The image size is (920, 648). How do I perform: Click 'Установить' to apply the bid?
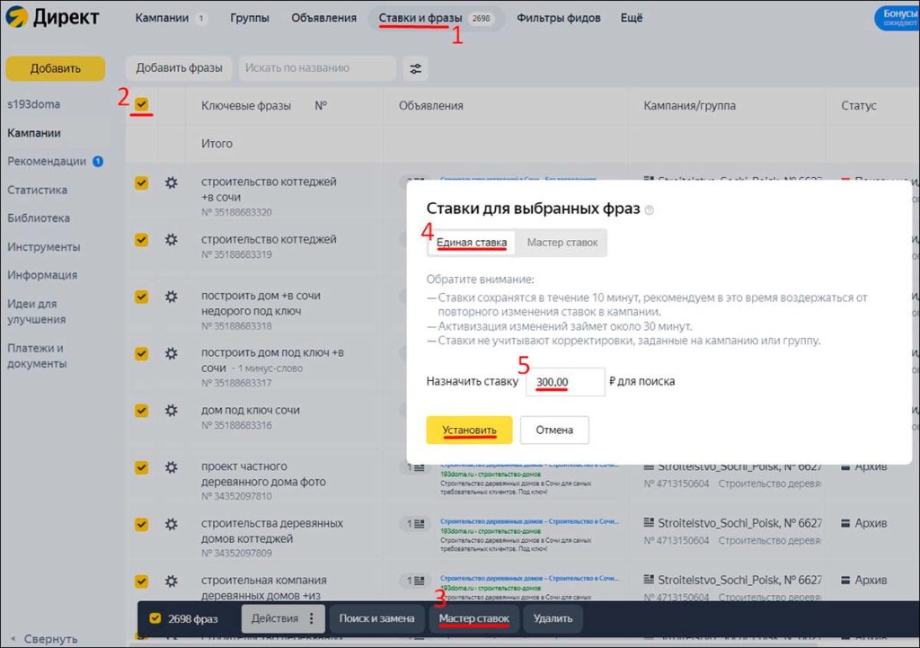(x=469, y=431)
